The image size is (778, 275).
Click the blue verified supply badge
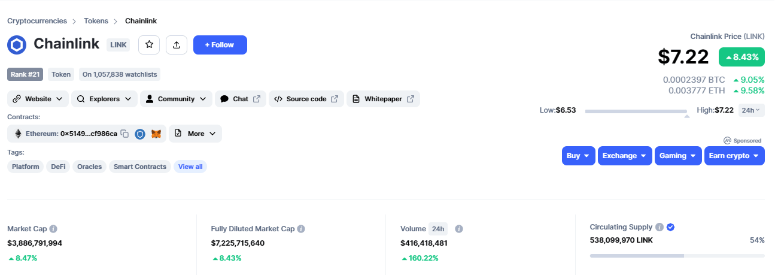click(x=671, y=227)
